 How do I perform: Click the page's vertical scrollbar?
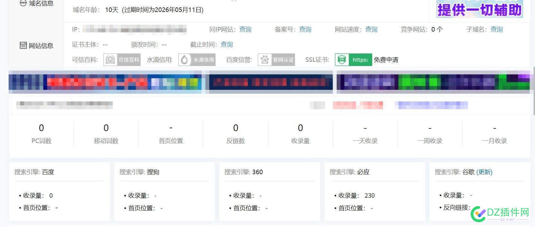click(534, 90)
